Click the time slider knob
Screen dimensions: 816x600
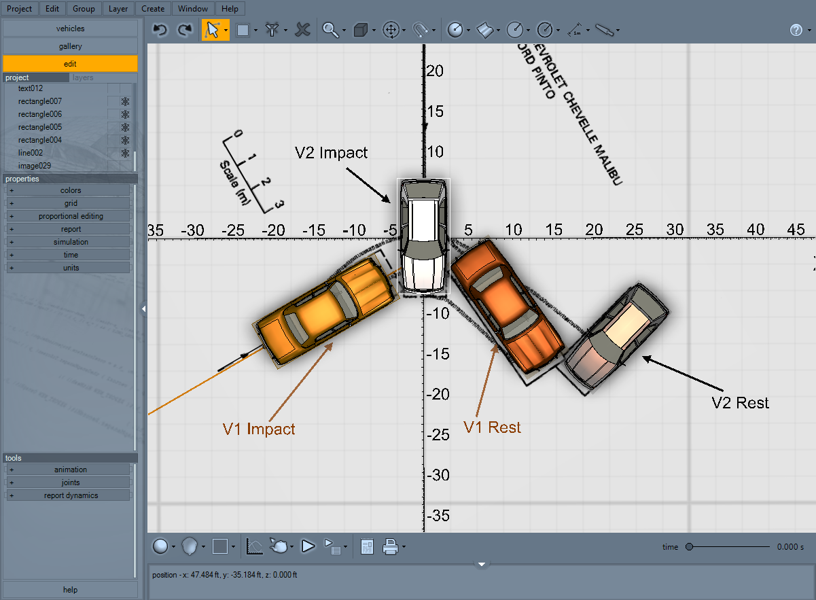click(690, 546)
